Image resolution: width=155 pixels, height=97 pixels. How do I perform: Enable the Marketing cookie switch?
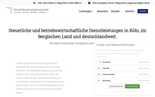[100, 80]
